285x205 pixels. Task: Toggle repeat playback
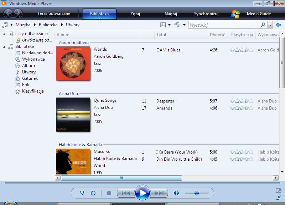pyautogui.click(x=93, y=193)
